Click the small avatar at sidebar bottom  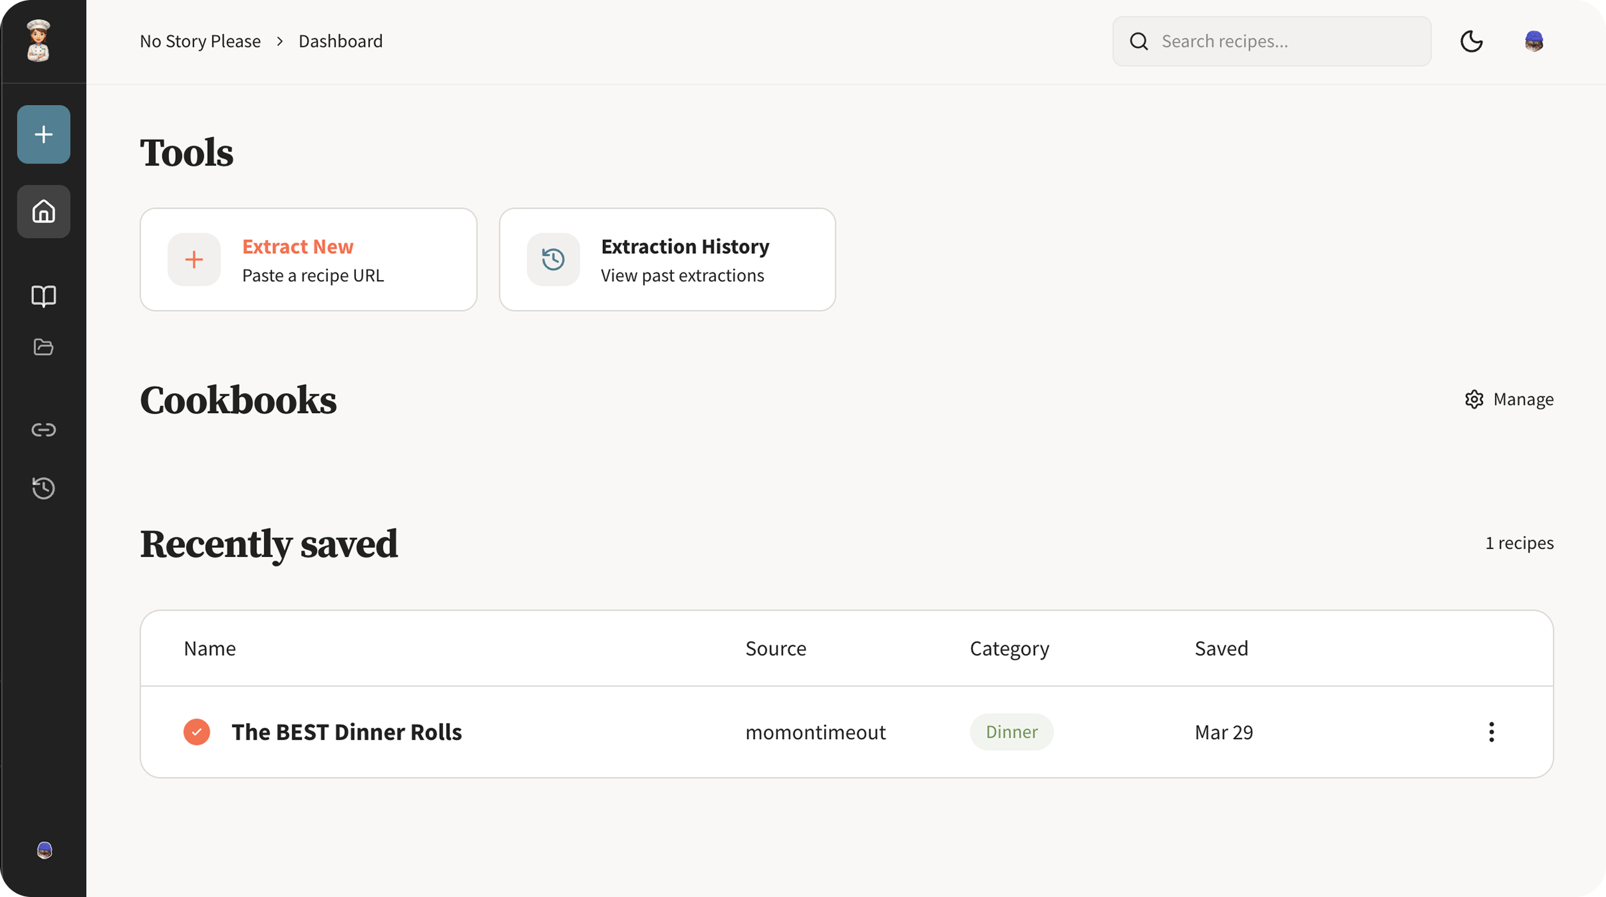44,850
